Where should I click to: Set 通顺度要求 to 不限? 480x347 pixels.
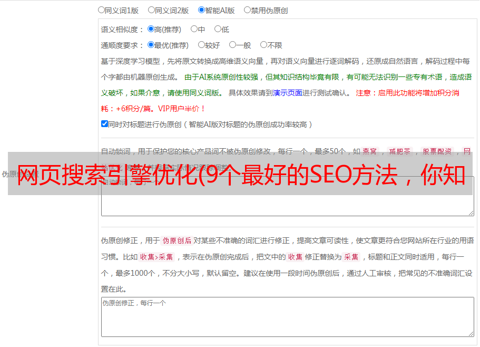pos(263,45)
